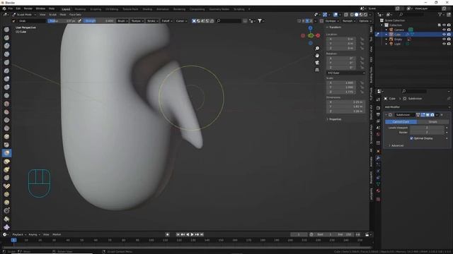
Task: Switch perspective/orthographic grid icon
Action: (x=317, y=70)
